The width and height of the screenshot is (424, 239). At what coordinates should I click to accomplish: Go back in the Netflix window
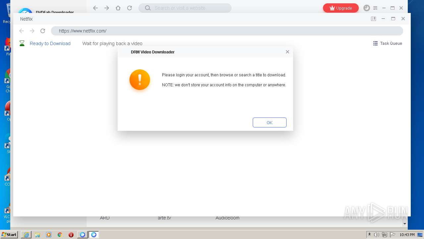click(22, 31)
